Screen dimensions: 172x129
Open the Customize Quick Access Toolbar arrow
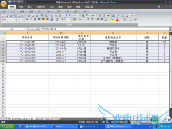coord(25,2)
